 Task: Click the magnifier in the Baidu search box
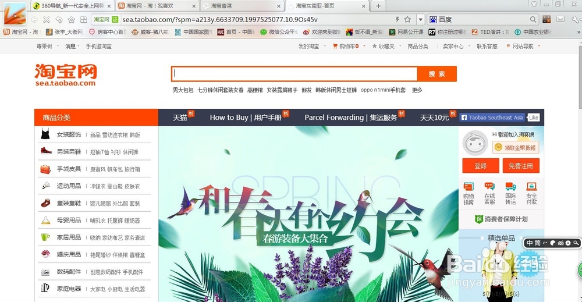[533, 19]
